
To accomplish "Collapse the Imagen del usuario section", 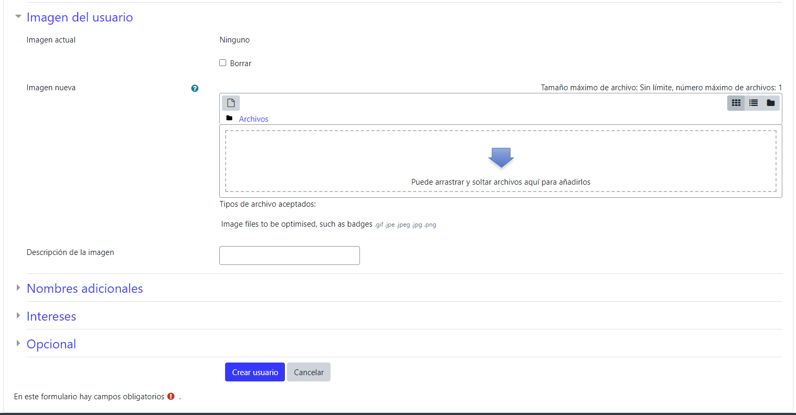I will 18,17.
